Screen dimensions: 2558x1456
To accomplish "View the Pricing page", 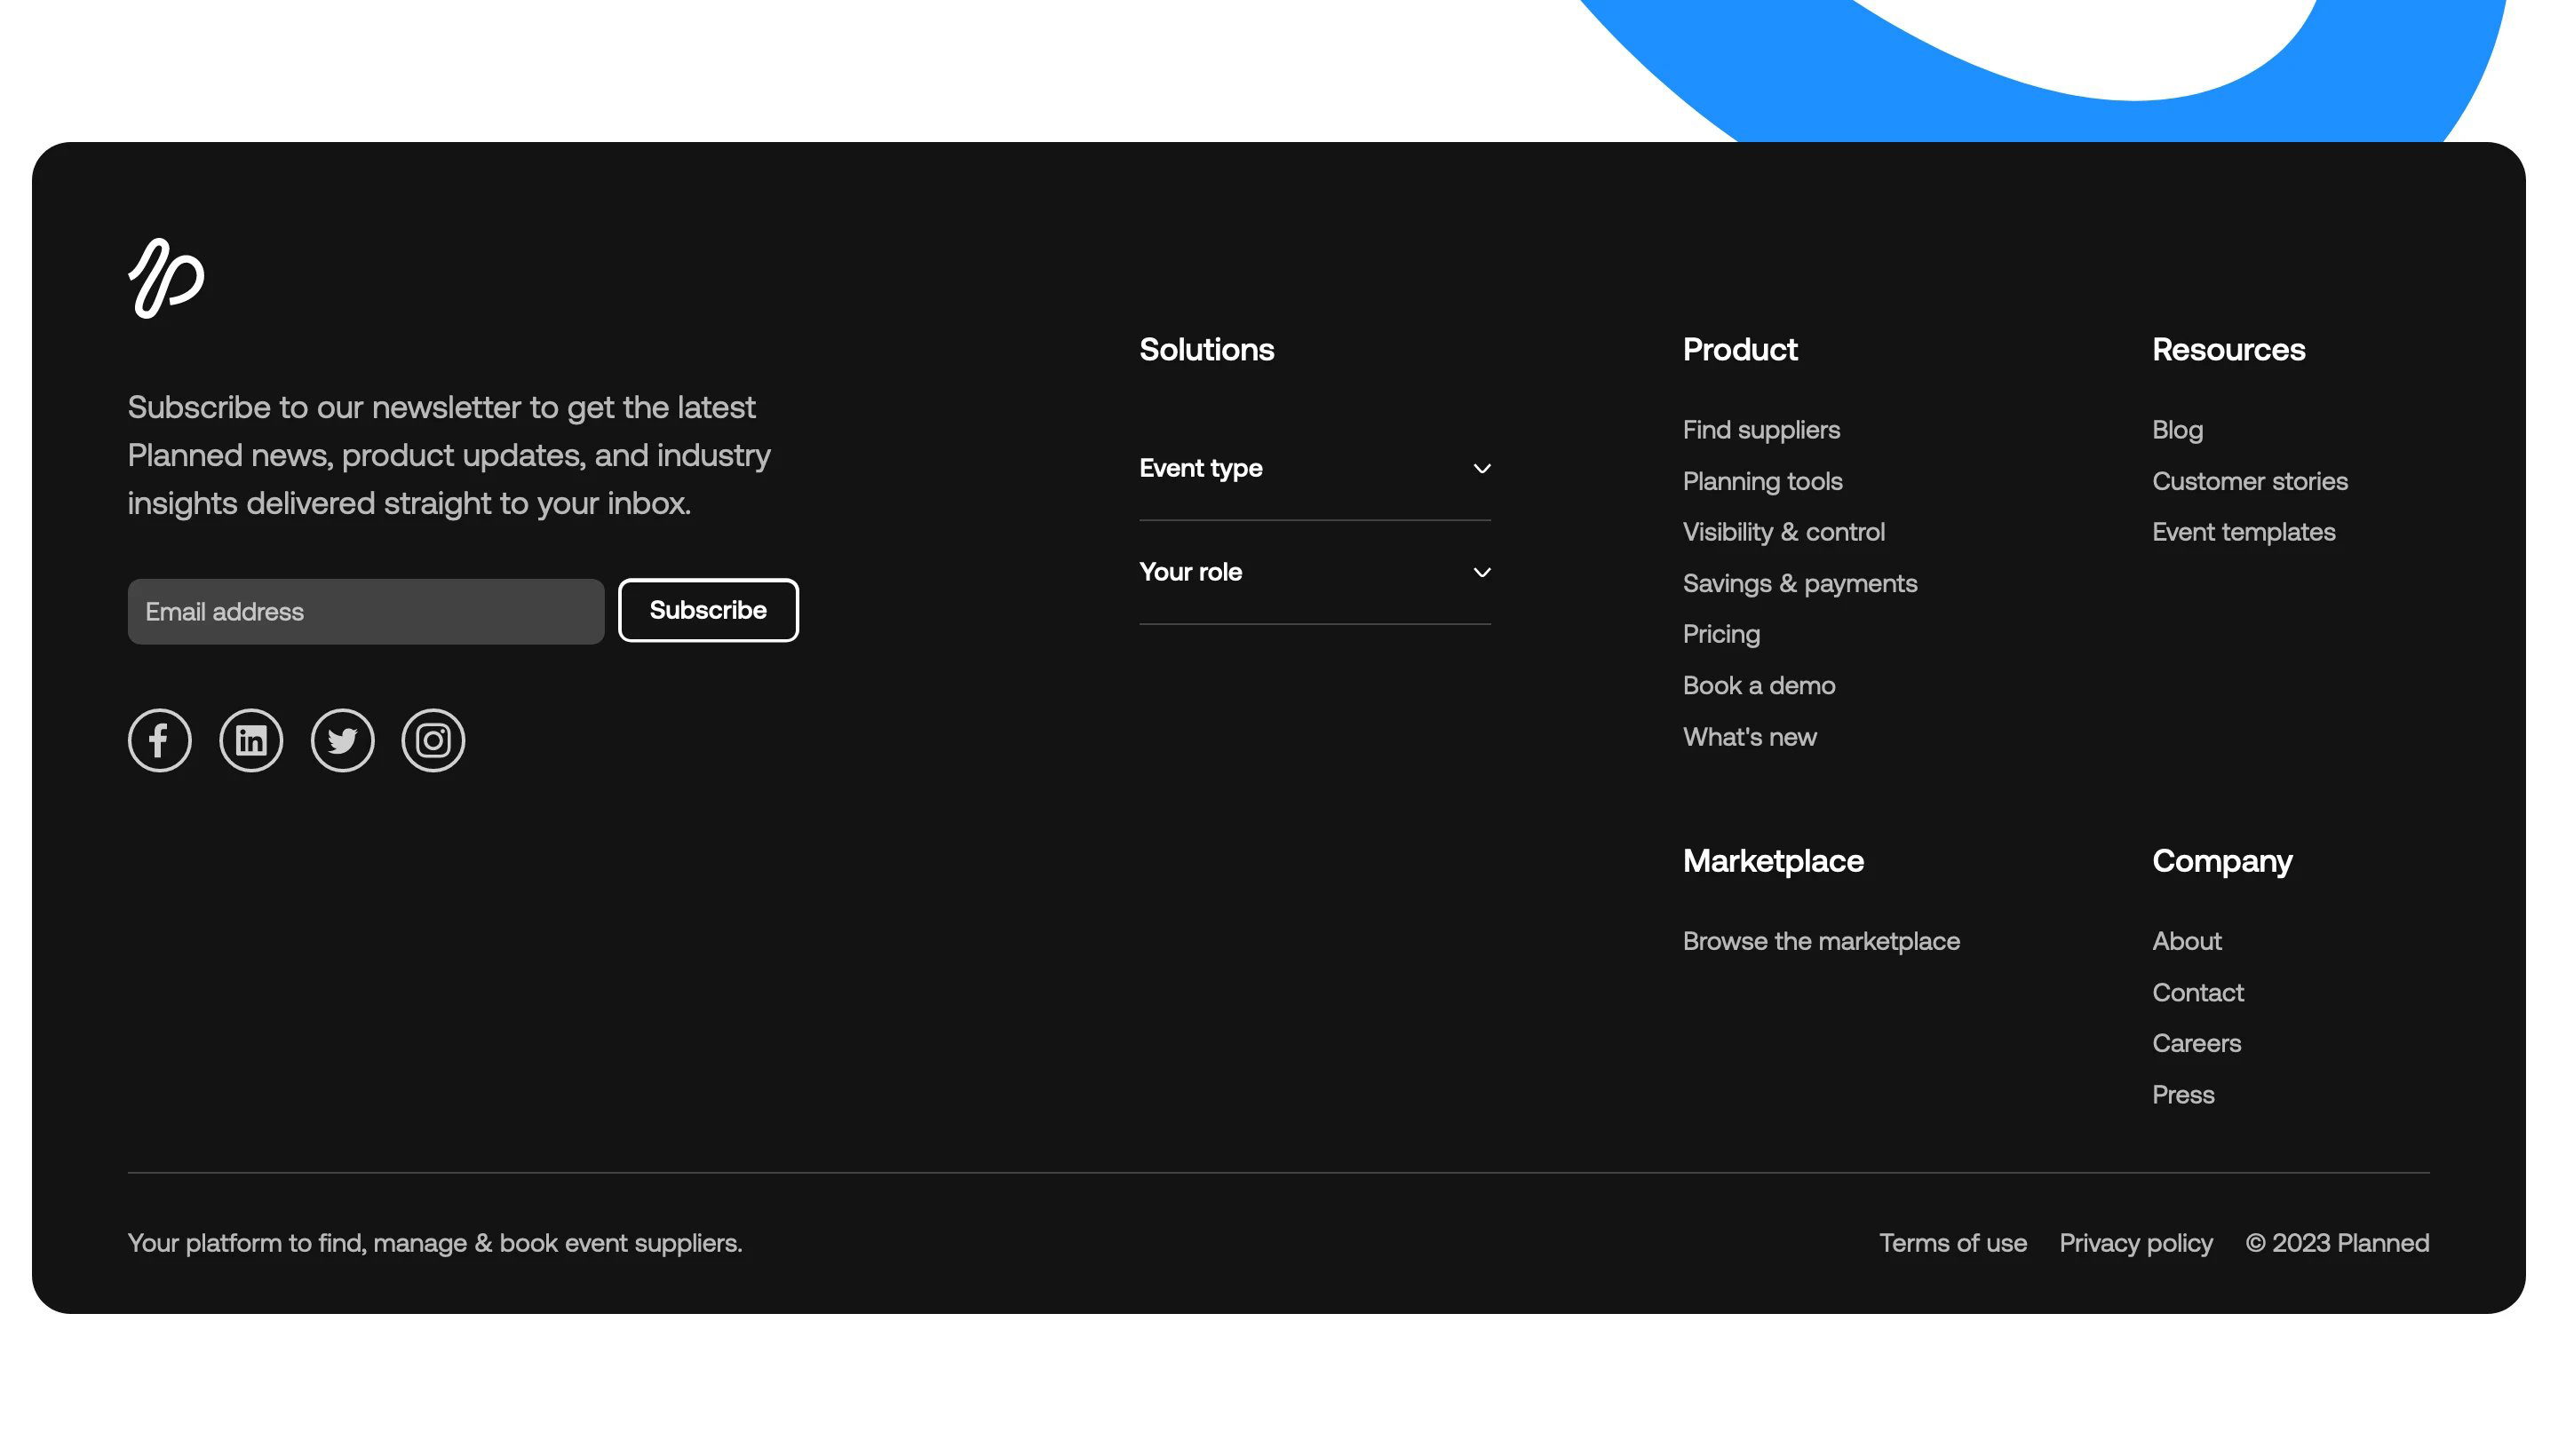I will point(1720,634).
